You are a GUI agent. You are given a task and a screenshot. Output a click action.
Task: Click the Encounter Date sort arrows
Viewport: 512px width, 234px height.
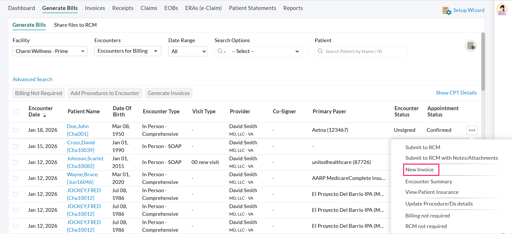45,115
